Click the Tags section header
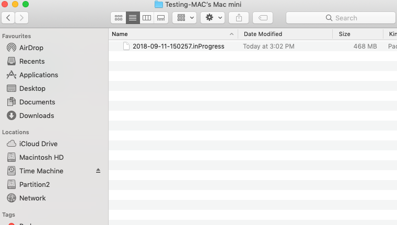Image resolution: width=397 pixels, height=225 pixels. click(8, 215)
